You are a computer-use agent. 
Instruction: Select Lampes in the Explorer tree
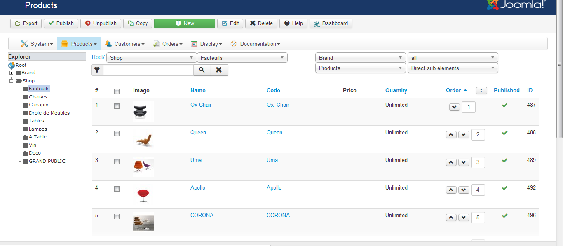[x=38, y=129]
